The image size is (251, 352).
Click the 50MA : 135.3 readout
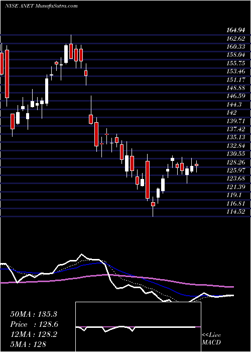pyautogui.click(x=34, y=314)
